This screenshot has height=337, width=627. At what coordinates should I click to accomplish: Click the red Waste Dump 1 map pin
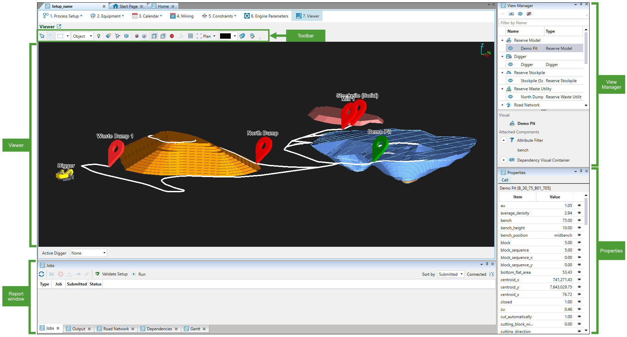(x=116, y=153)
